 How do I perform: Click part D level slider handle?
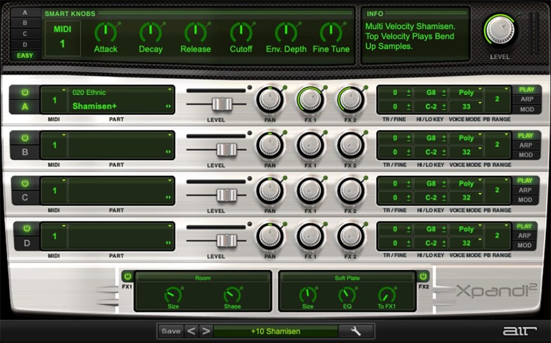click(227, 240)
